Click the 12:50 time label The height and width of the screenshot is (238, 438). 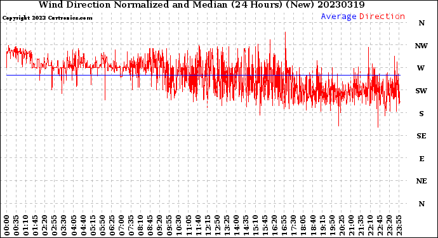point(217,225)
